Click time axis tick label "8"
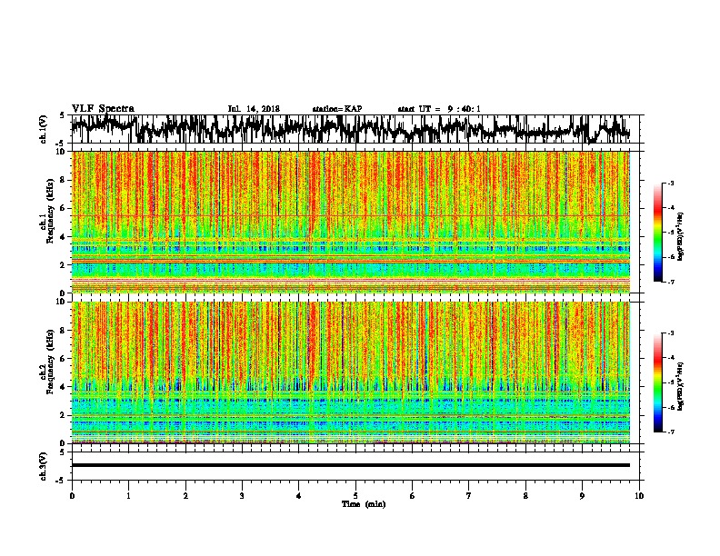Screen dimensions: 720x556 (525, 495)
